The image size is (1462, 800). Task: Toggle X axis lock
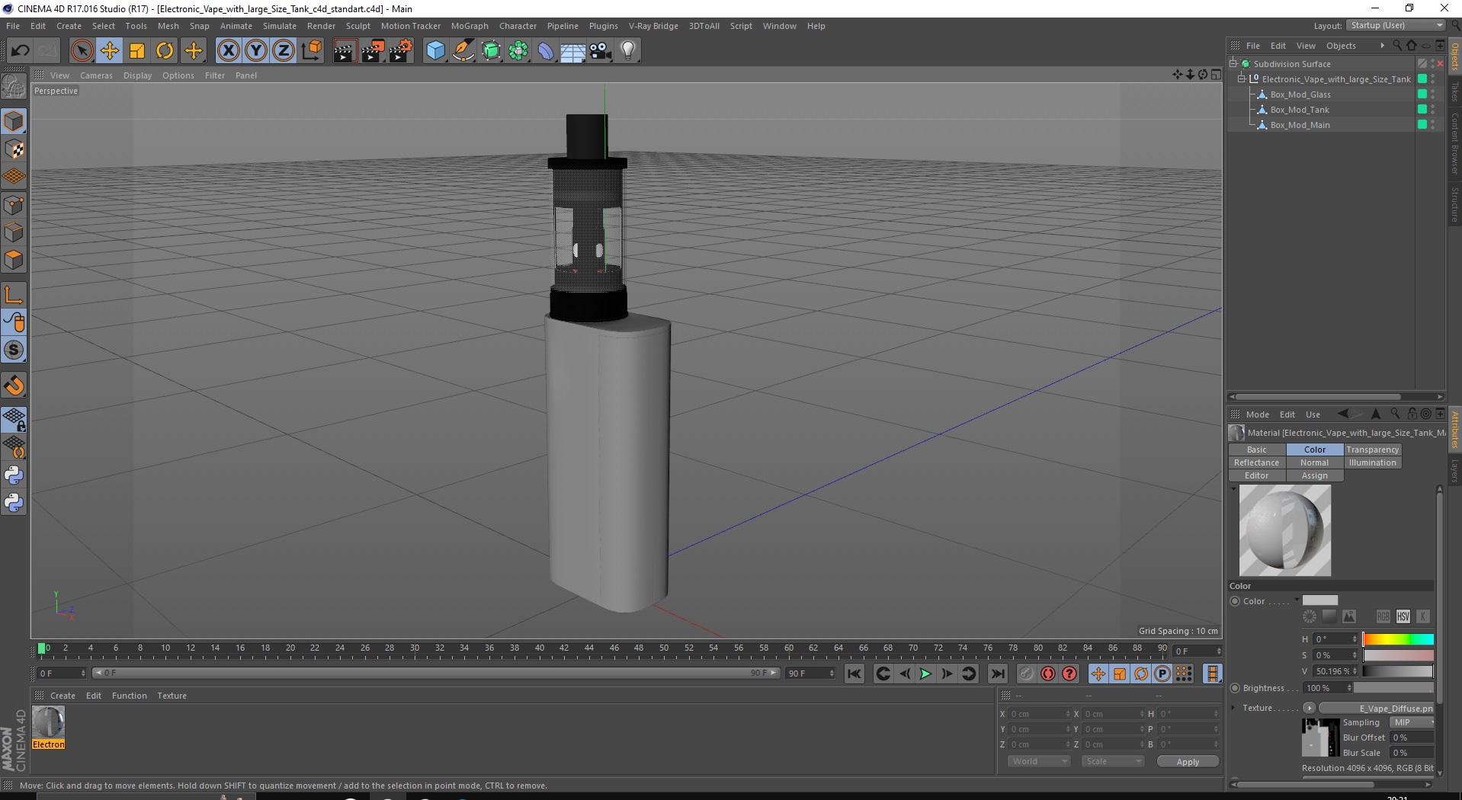pos(228,51)
